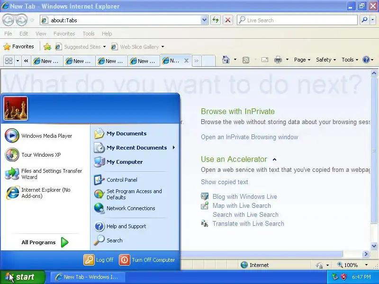Click Open an InPrivate Browsing window
The width and height of the screenshot is (379, 284).
pos(250,137)
